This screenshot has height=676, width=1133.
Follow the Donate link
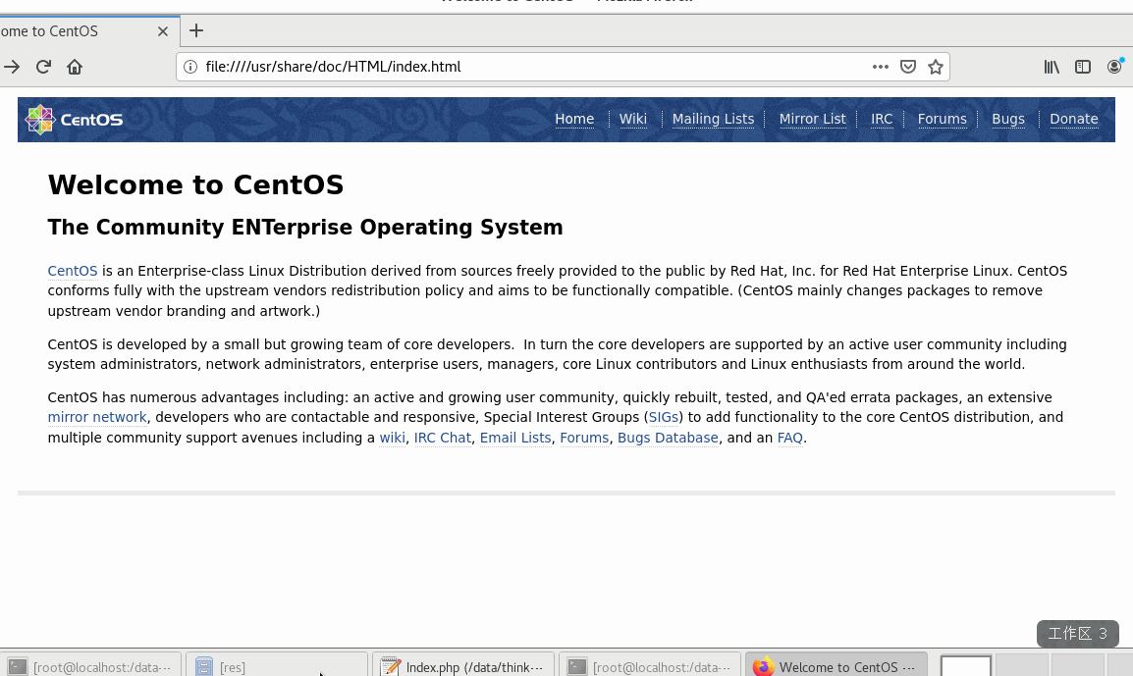[x=1074, y=119]
